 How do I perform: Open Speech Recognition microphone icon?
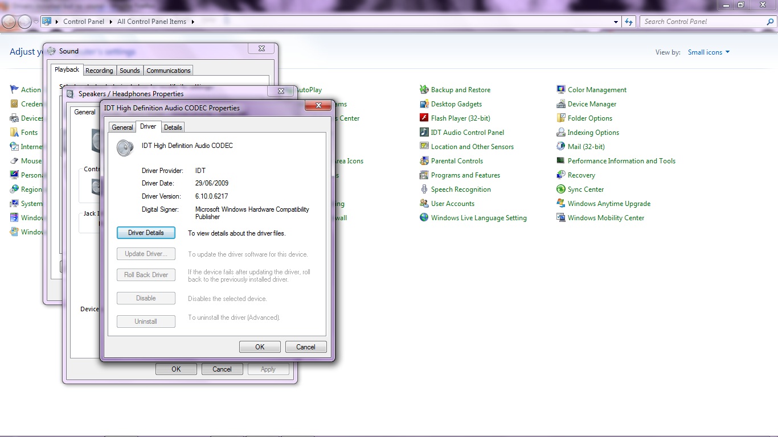coord(424,189)
